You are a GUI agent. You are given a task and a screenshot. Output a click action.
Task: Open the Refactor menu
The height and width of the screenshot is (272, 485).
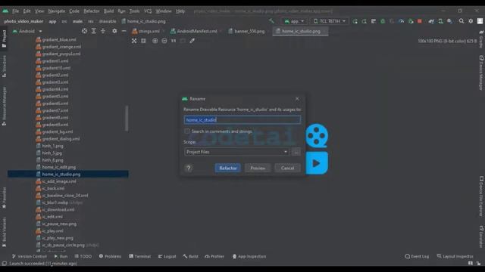(x=92, y=11)
